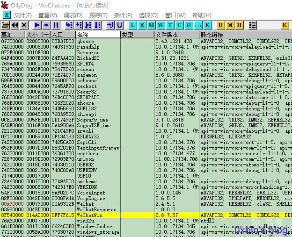Select the WeChat module name

click(x=85, y=204)
